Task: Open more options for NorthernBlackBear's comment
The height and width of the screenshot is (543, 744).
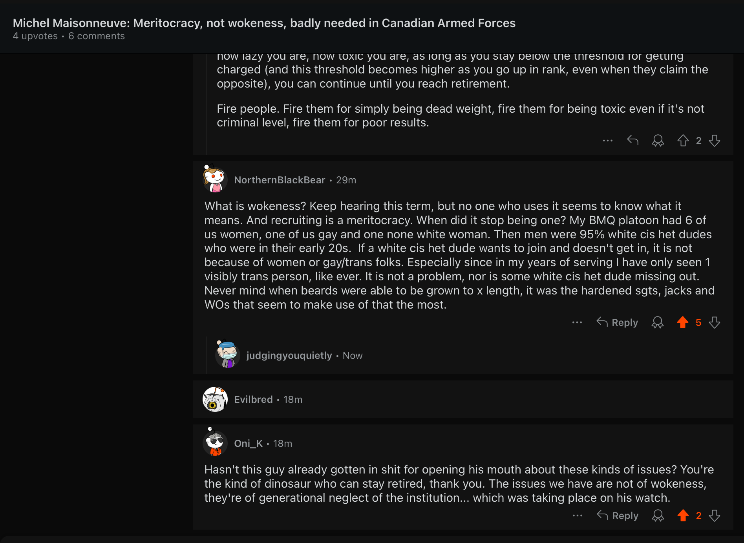Action: click(x=577, y=322)
